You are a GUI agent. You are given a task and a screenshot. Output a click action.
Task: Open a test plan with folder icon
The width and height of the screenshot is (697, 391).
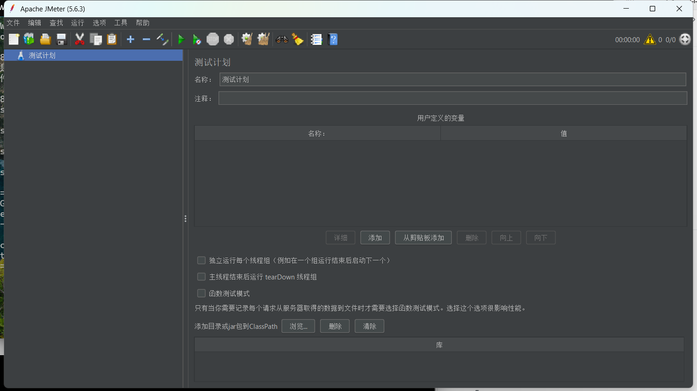pyautogui.click(x=45, y=39)
